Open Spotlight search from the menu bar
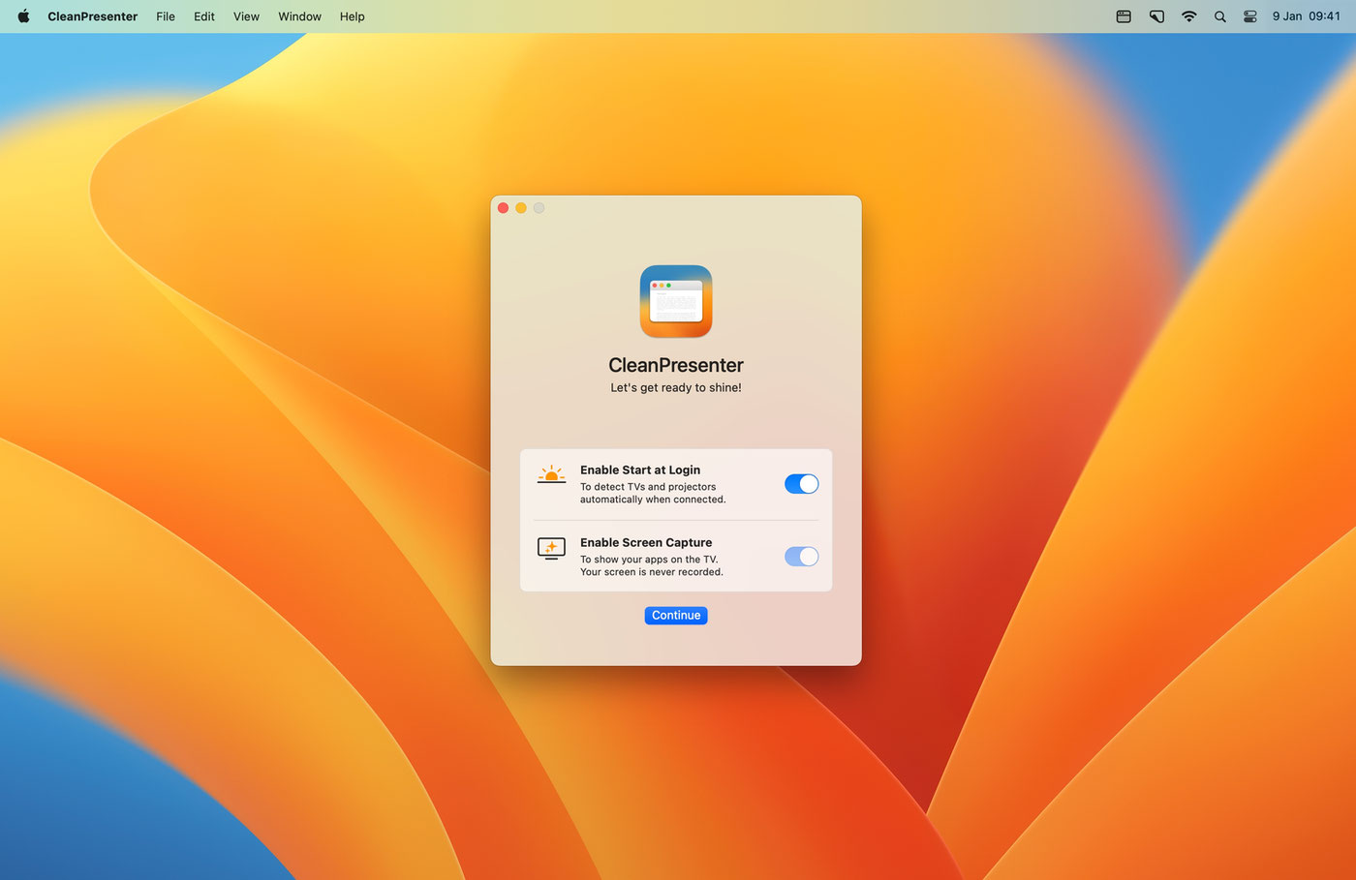Viewport: 1356px width, 880px height. pos(1220,16)
